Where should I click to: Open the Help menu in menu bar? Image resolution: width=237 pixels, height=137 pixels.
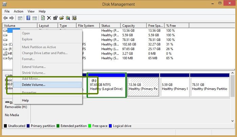pyautogui.click(x=42, y=11)
